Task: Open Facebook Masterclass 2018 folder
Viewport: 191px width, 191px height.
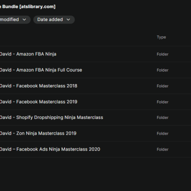Action: click(x=39, y=86)
